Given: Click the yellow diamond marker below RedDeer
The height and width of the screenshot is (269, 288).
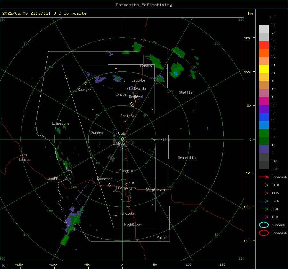Looking at the screenshot, I should point(132,104).
